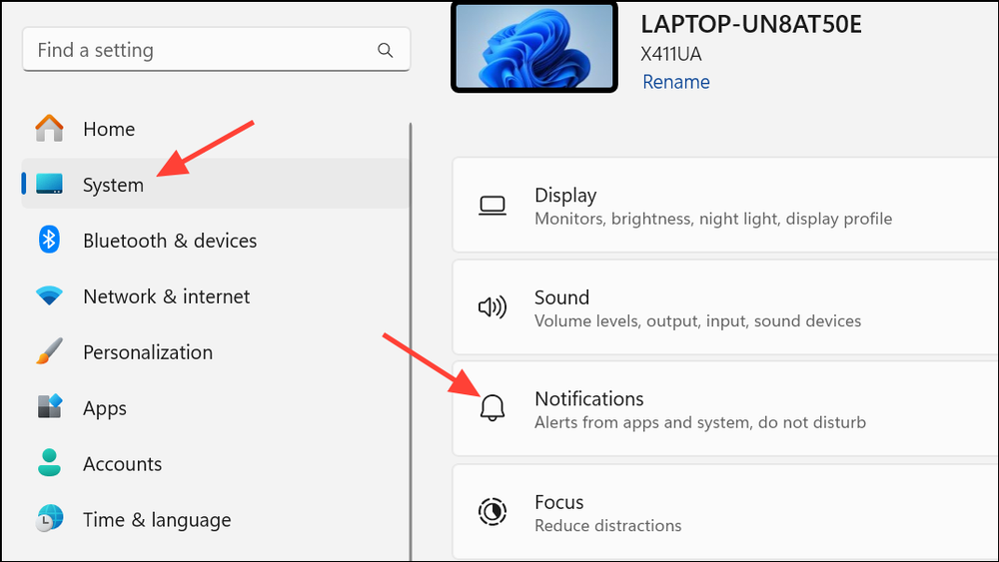Select the Accounts person icon
Image resolution: width=999 pixels, height=562 pixels.
[49, 463]
